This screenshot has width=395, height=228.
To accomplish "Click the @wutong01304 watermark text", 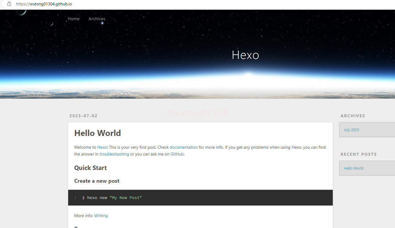I will (197, 113).
